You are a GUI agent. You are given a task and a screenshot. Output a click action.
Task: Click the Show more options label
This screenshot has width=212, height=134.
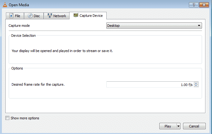coord(25,118)
